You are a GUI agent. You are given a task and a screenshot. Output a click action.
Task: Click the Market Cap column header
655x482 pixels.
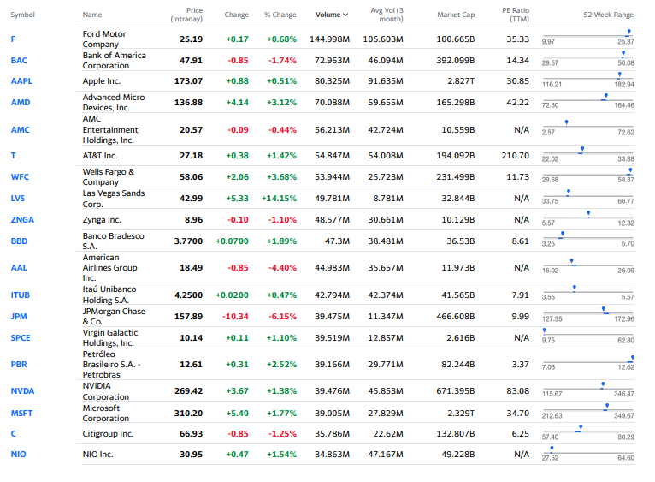(x=456, y=15)
